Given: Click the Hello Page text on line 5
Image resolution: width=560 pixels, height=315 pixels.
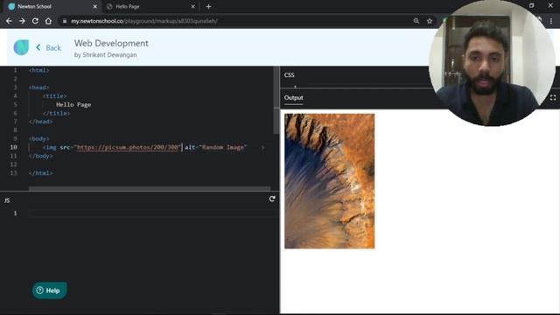Looking at the screenshot, I should (73, 105).
